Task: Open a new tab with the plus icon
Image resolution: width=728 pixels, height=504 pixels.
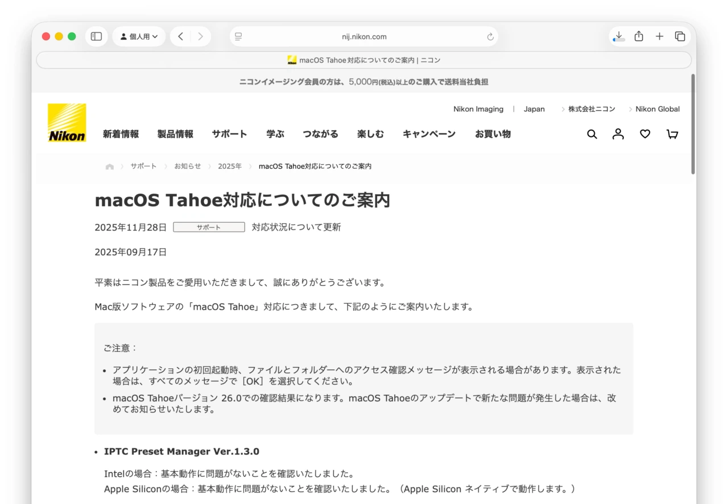Action: point(659,36)
